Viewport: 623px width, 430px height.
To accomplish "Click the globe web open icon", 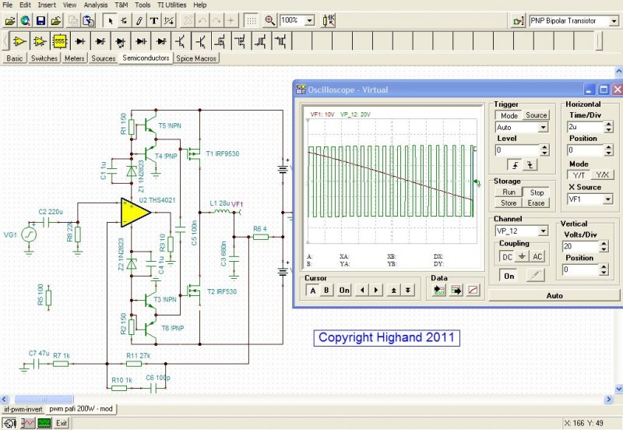I will [26, 21].
